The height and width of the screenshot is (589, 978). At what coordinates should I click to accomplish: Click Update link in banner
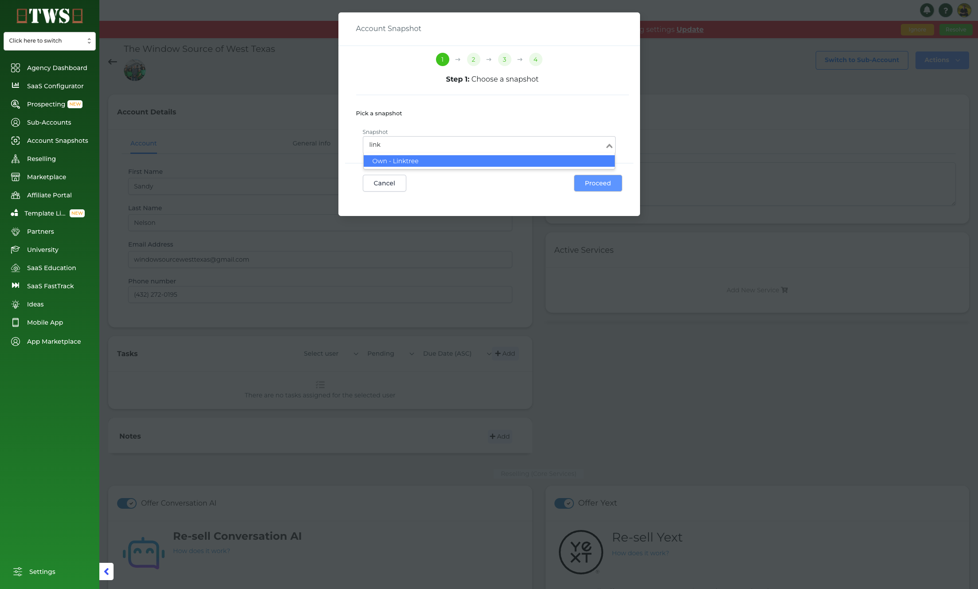click(x=690, y=30)
